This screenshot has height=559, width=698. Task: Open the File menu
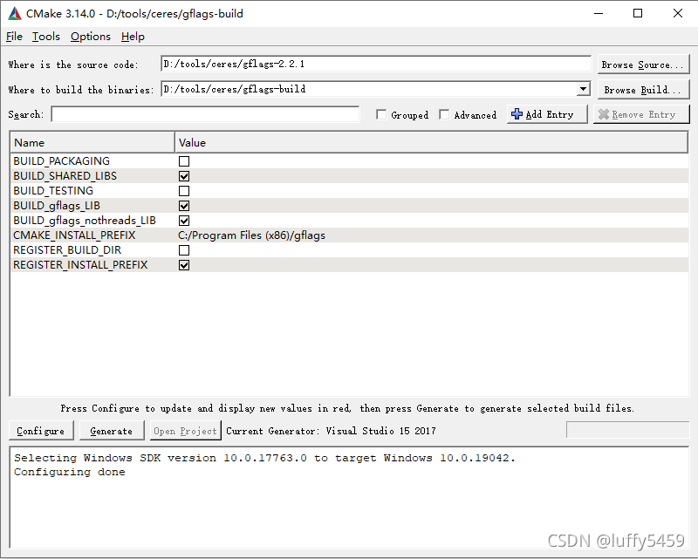click(14, 37)
